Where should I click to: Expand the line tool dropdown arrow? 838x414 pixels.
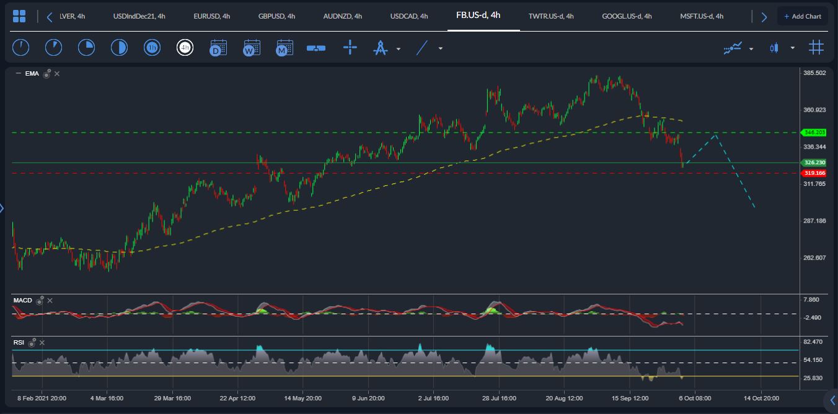[x=441, y=48]
